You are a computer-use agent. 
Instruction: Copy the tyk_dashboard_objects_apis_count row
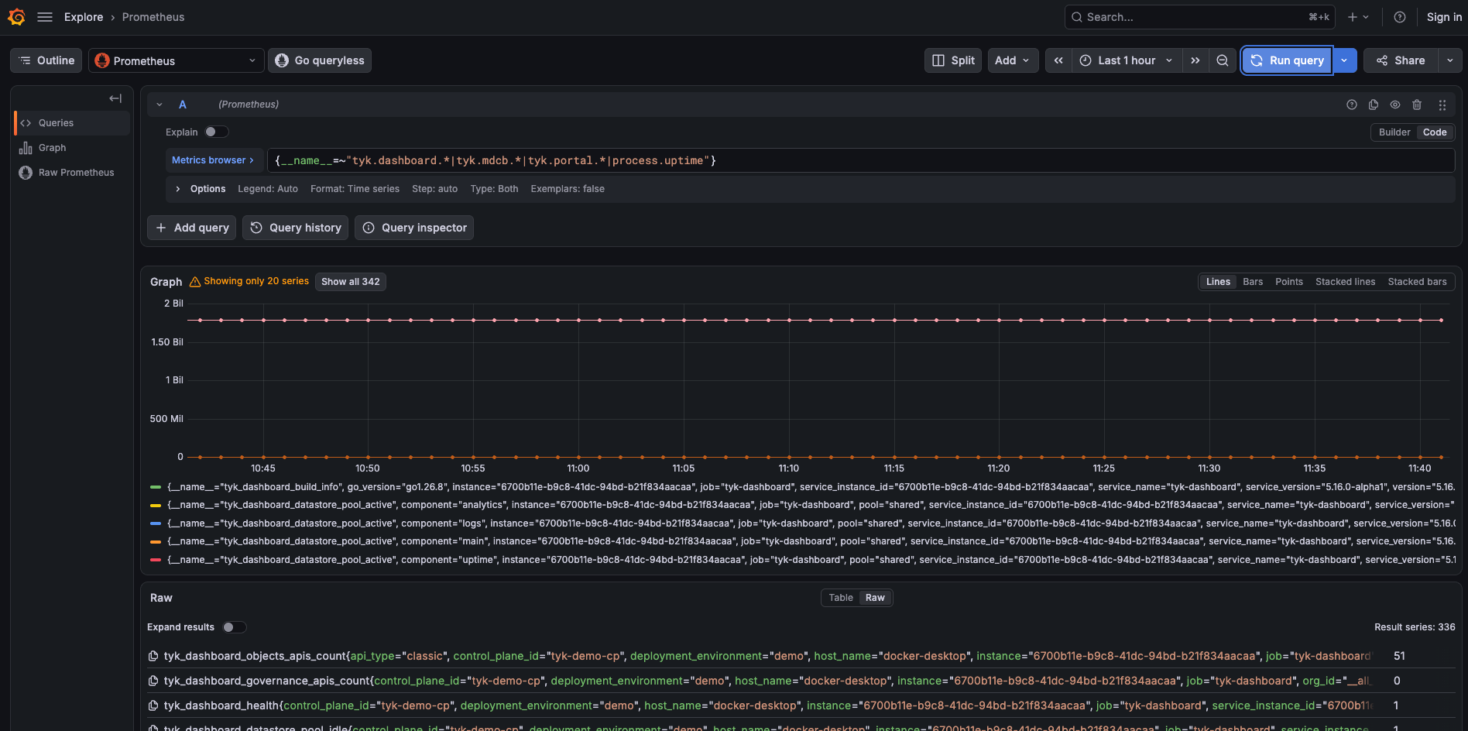tap(153, 656)
